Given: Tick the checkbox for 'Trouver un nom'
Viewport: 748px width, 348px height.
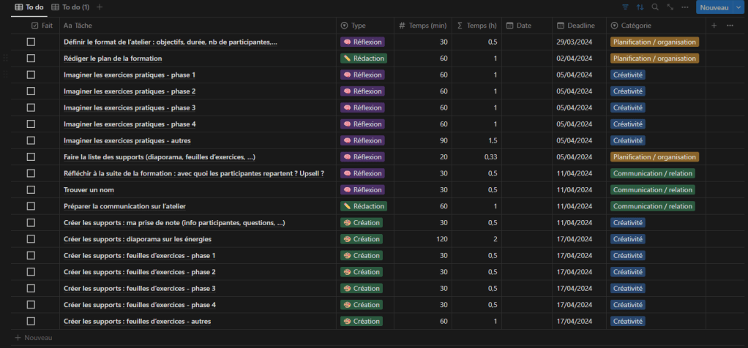Looking at the screenshot, I should (31, 190).
